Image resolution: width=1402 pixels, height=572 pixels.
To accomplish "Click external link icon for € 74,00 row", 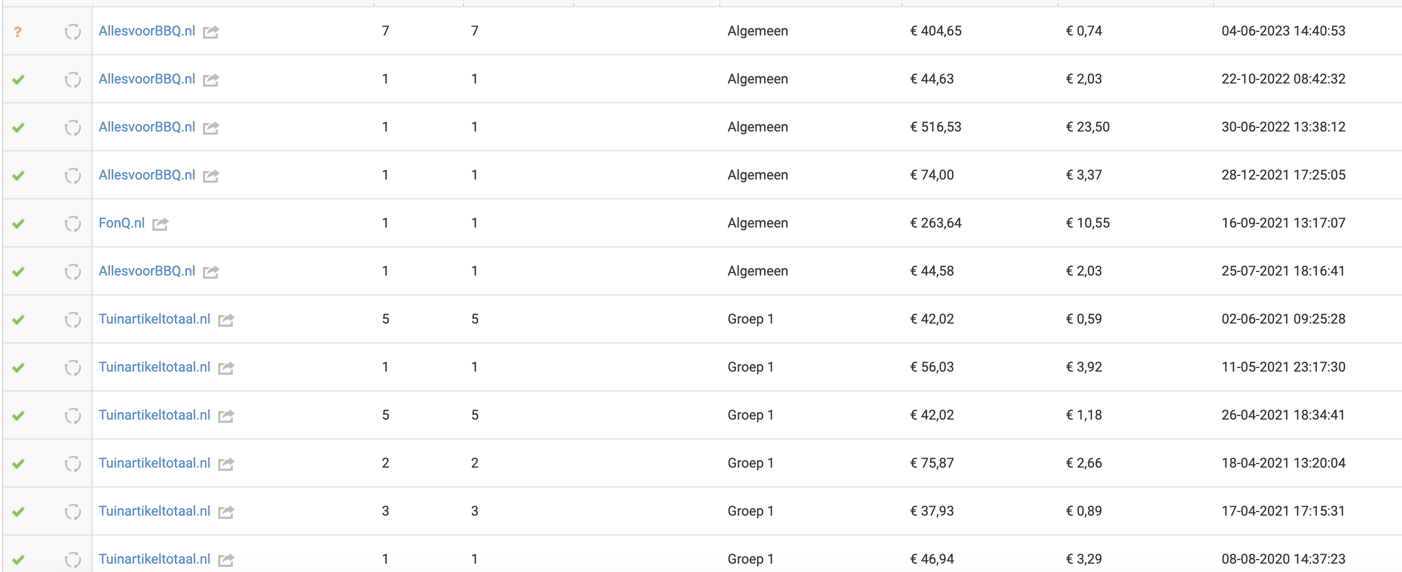I will (x=211, y=176).
